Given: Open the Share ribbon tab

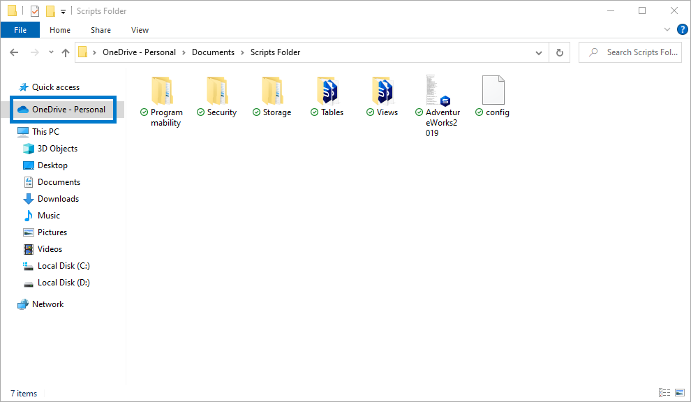Looking at the screenshot, I should tap(101, 30).
